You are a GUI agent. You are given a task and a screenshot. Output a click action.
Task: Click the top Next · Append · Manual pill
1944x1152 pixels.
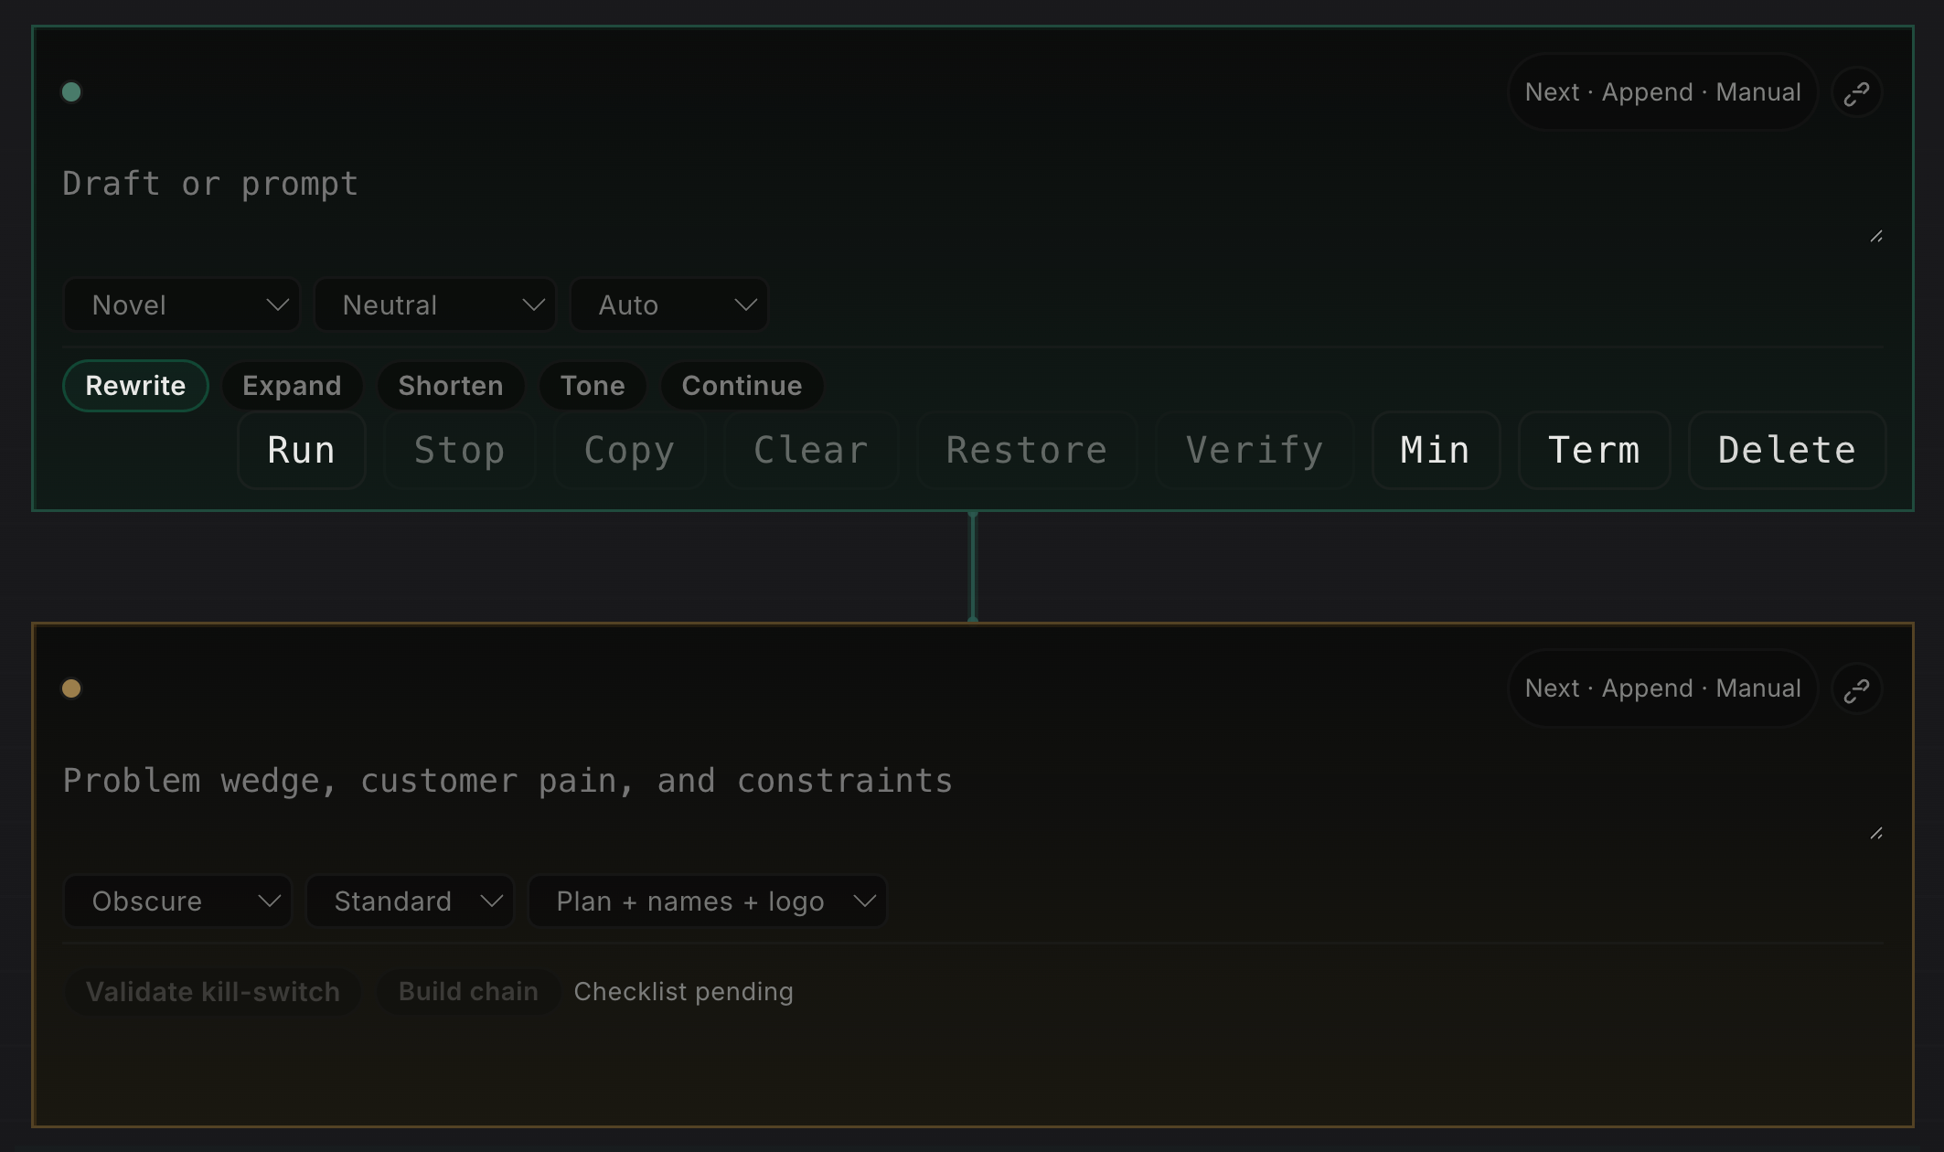1662,92
